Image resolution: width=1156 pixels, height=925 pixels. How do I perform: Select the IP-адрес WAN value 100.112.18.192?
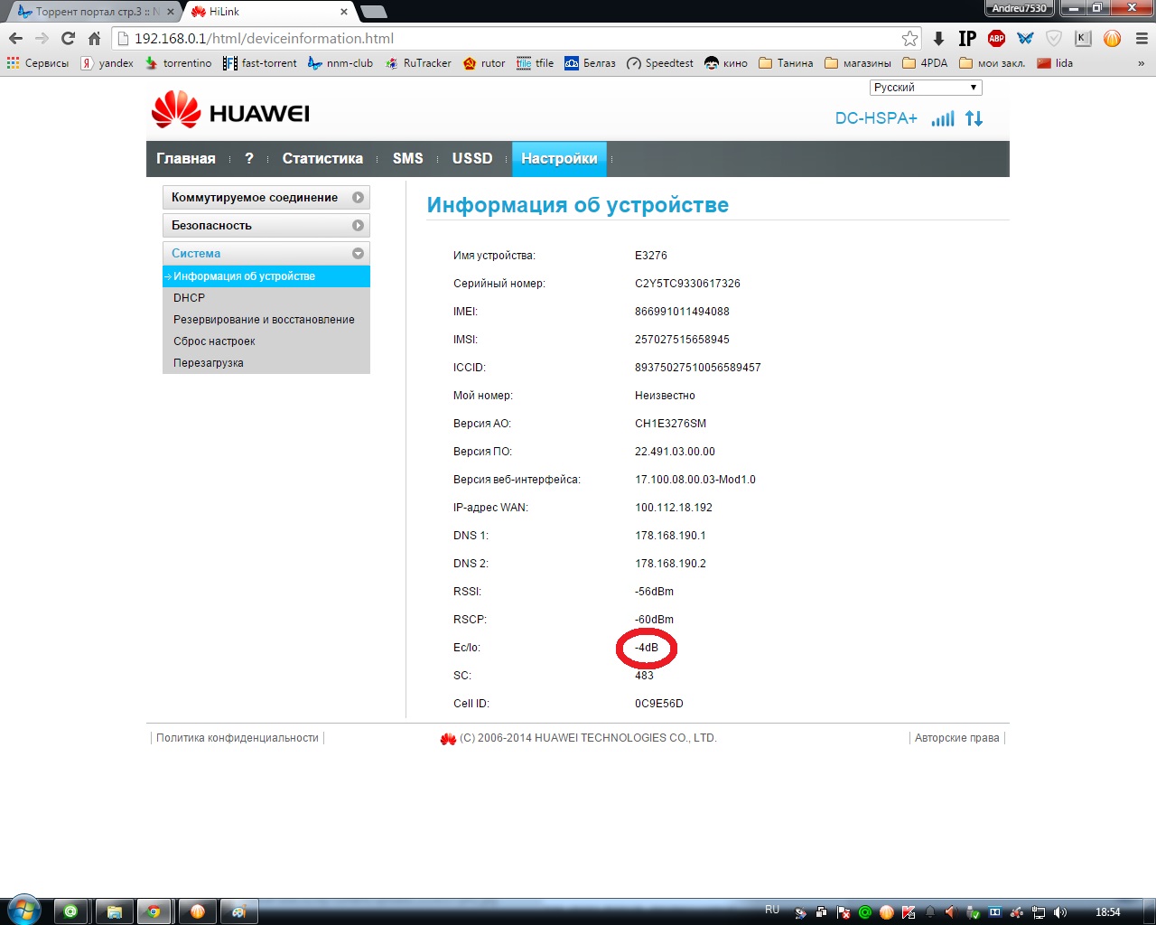[674, 508]
